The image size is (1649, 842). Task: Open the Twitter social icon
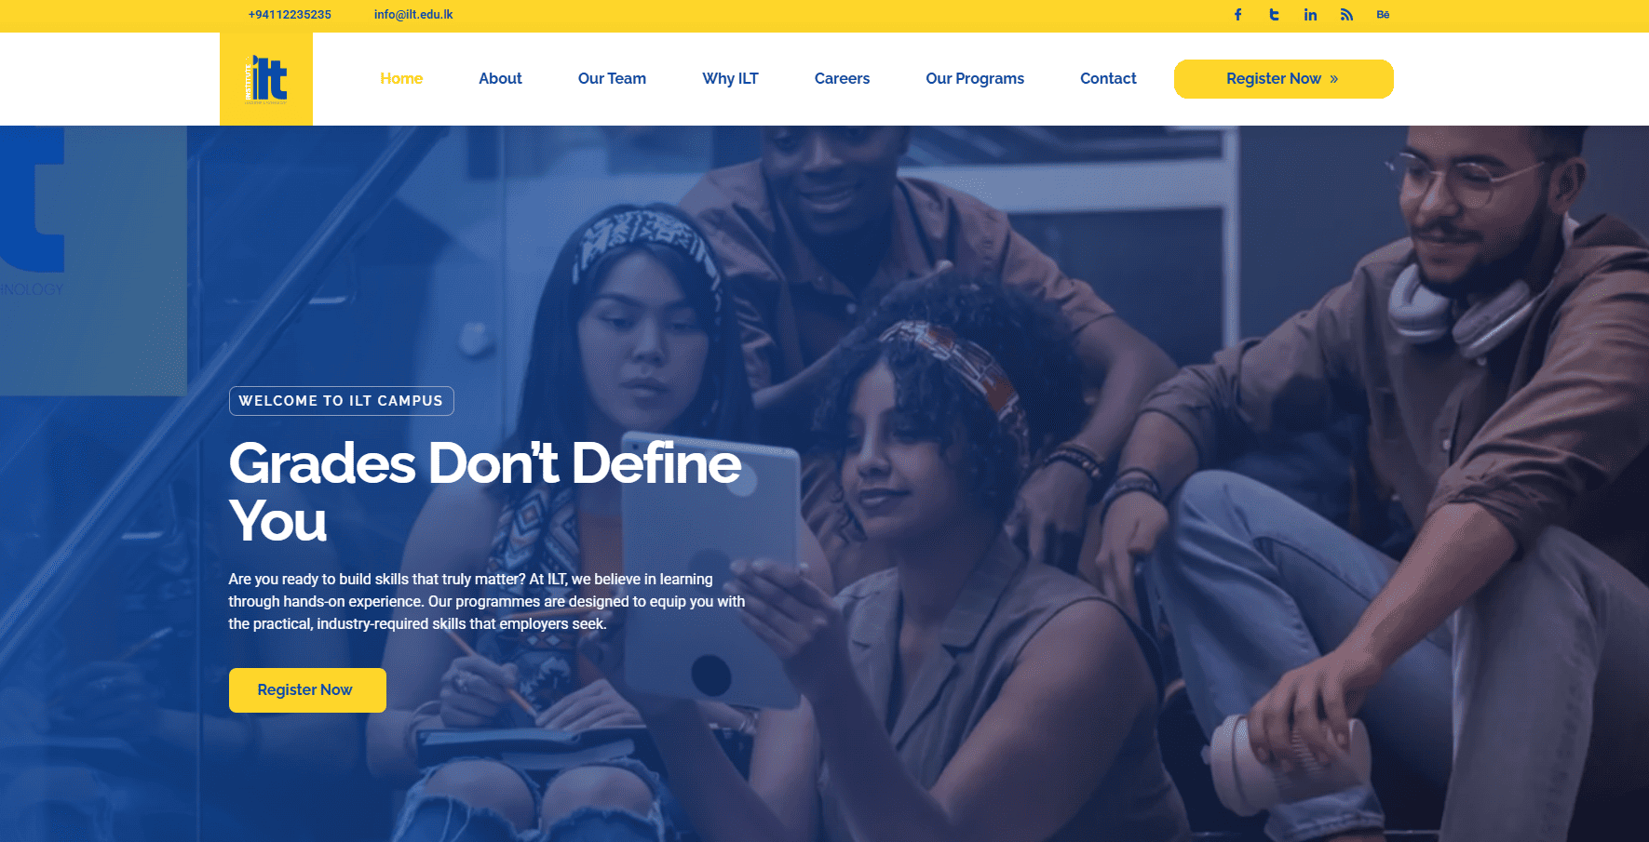coord(1274,15)
